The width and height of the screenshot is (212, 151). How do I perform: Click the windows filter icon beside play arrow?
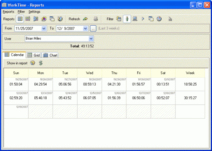tap(151, 19)
